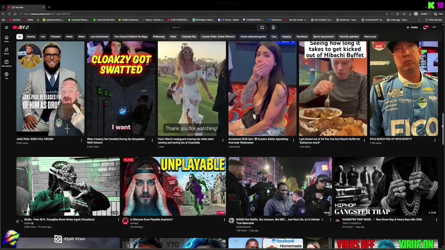
Task: Start voice search with the microphone icon
Action: click(273, 27)
